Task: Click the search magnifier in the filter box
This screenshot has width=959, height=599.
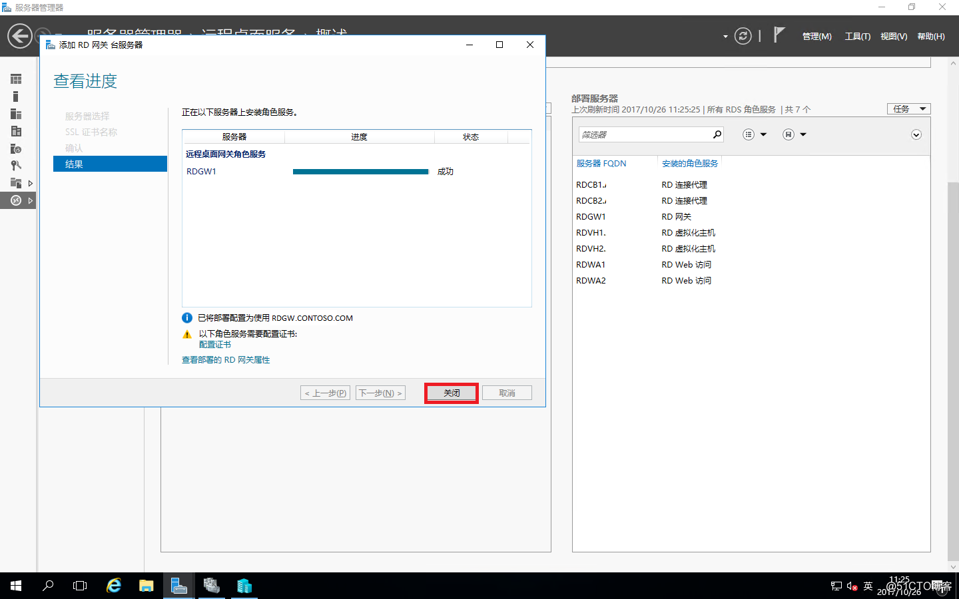Action: pos(717,134)
